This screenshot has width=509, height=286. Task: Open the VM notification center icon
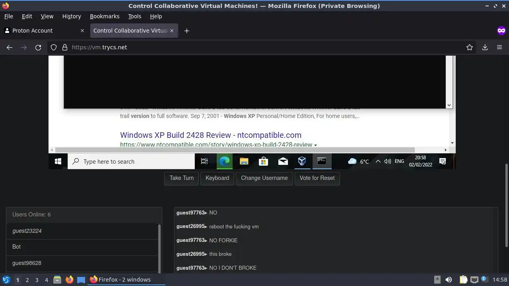click(x=443, y=161)
